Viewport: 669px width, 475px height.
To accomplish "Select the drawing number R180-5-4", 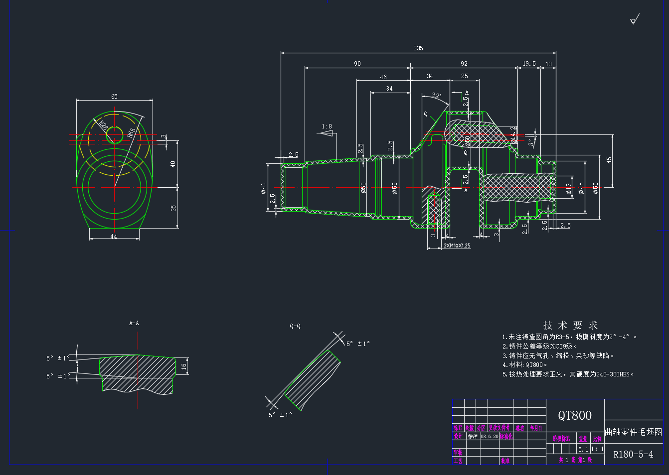I will (x=633, y=454).
